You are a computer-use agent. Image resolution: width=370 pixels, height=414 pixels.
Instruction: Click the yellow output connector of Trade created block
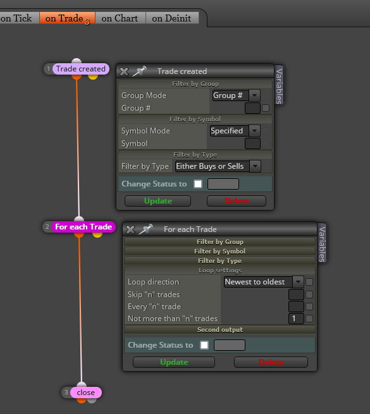click(x=93, y=77)
